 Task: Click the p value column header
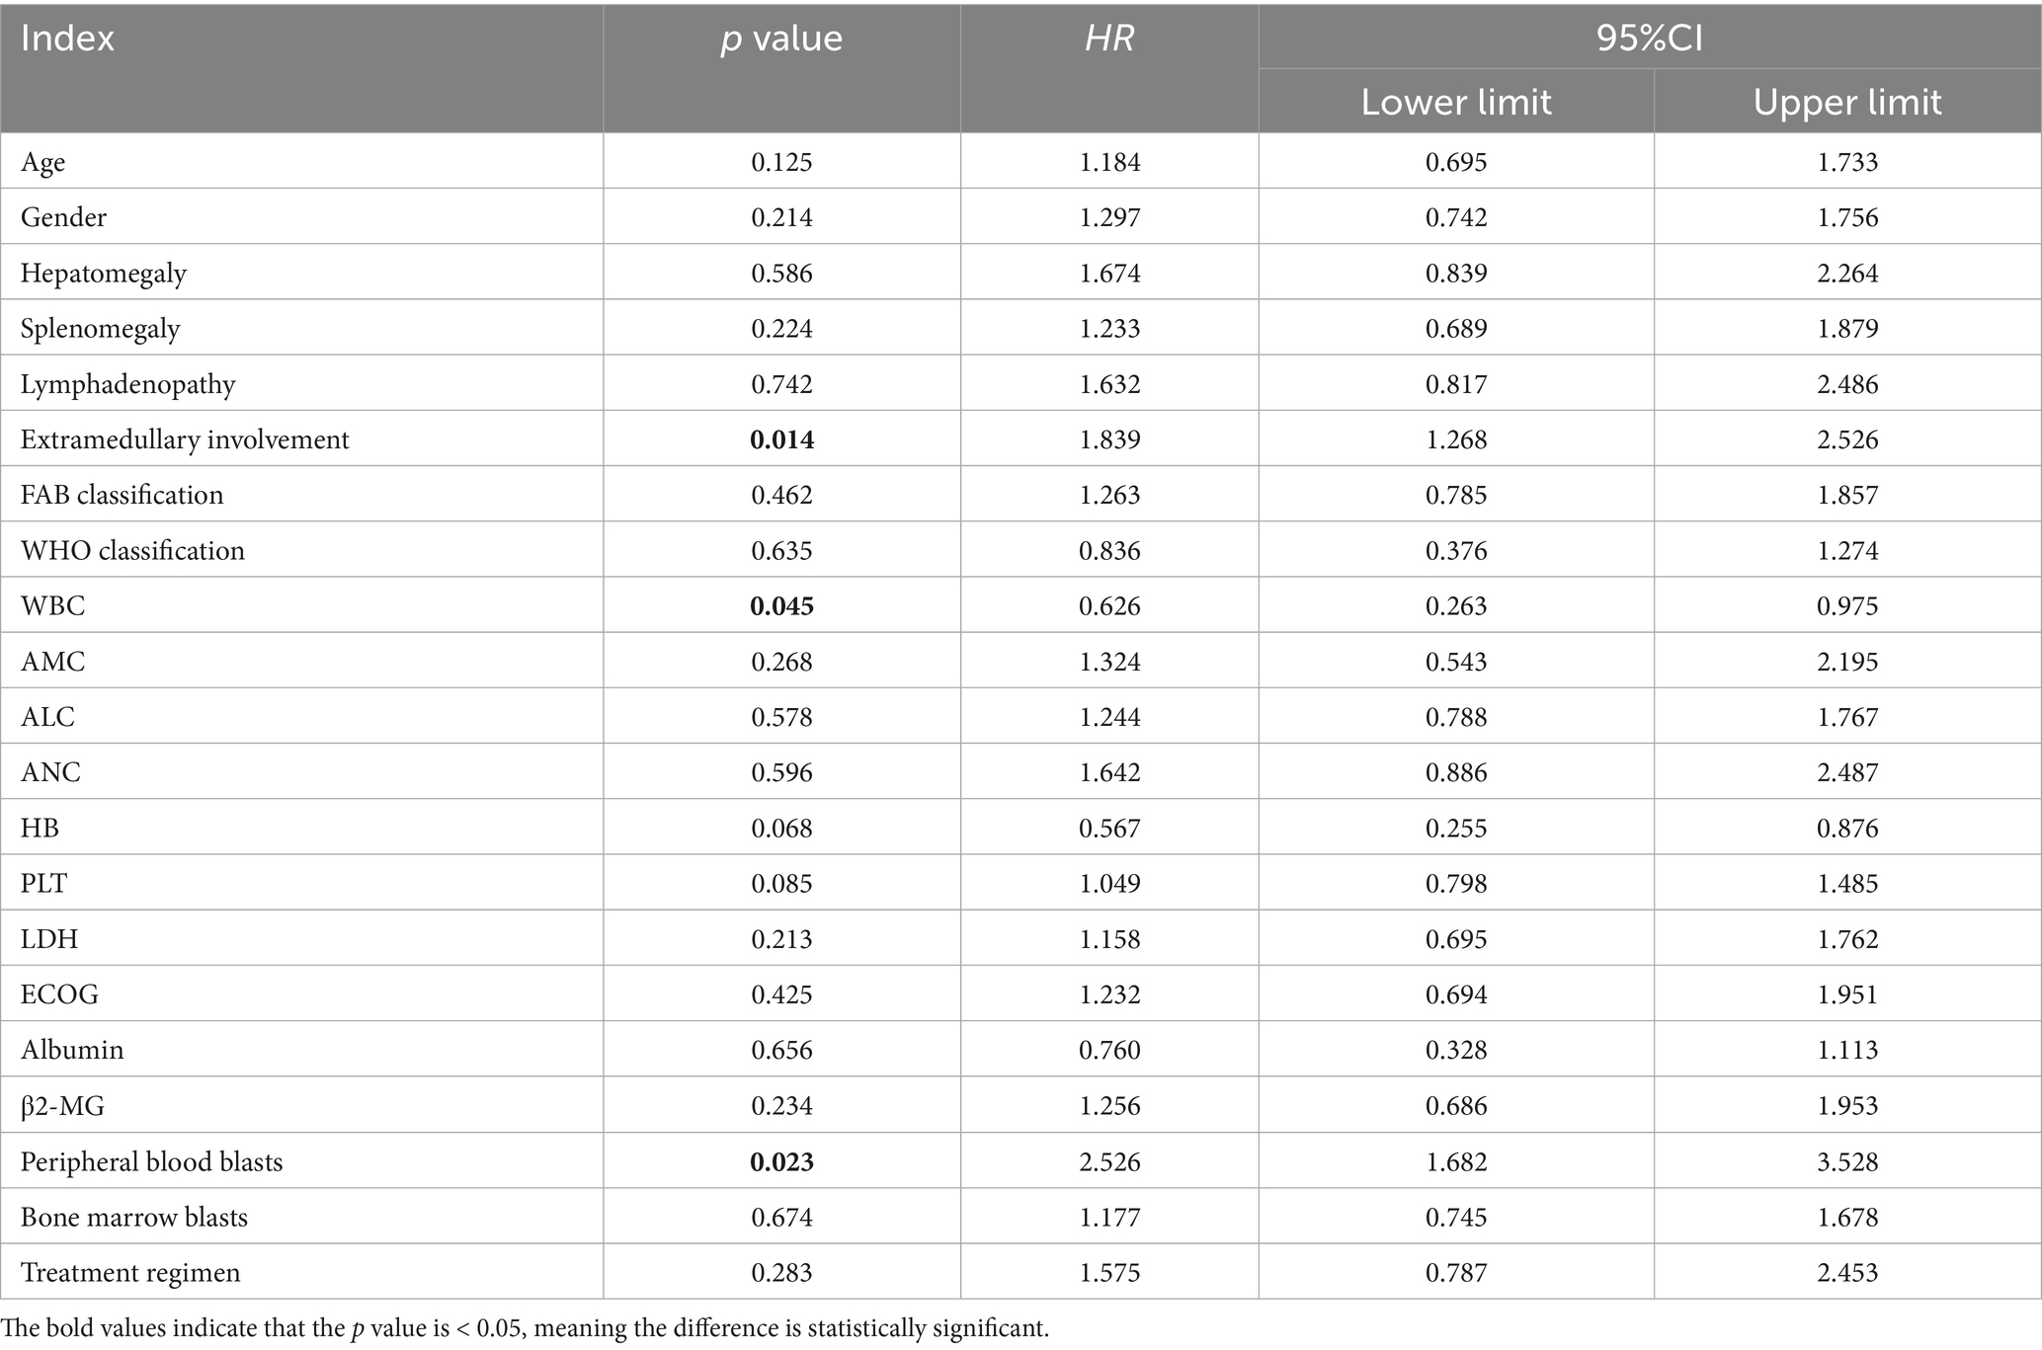781,40
